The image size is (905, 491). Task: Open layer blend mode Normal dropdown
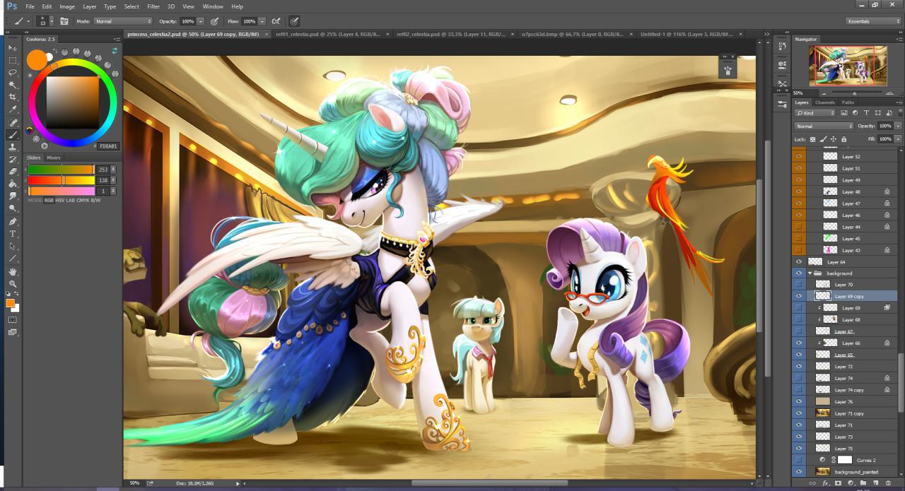click(x=823, y=126)
